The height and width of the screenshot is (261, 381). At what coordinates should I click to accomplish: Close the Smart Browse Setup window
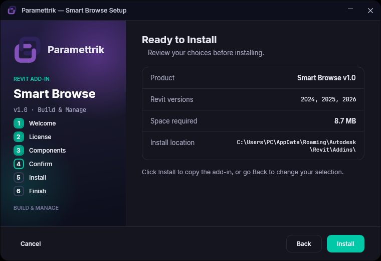coord(370,11)
